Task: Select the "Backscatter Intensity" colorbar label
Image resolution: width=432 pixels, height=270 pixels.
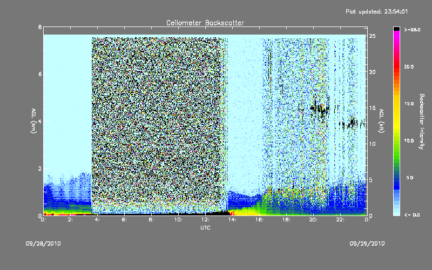Action: (422, 122)
